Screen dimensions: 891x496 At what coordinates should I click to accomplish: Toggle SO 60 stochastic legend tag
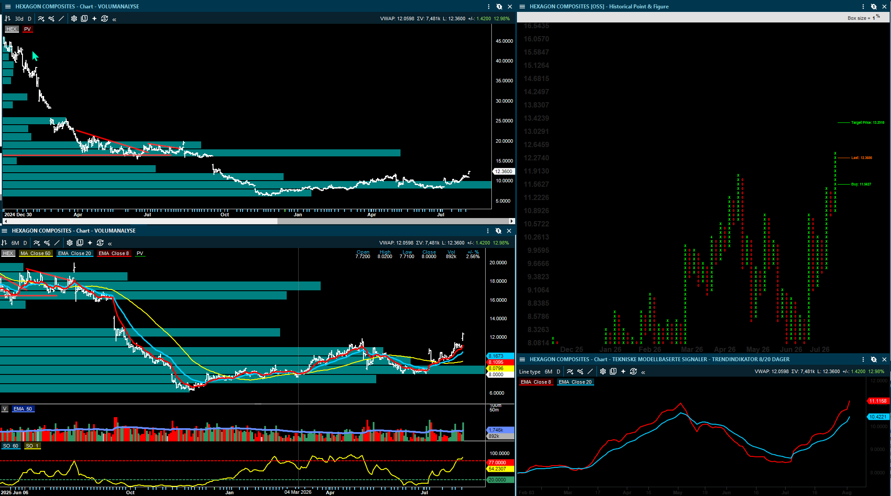(11, 446)
